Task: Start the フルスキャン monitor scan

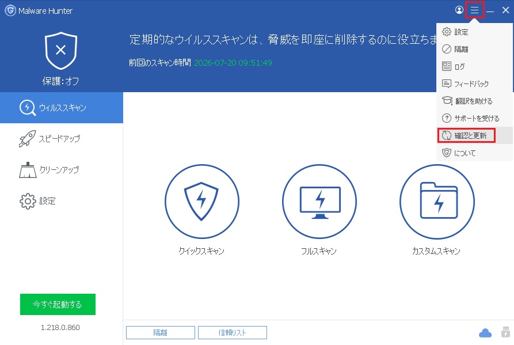Action: (x=319, y=202)
